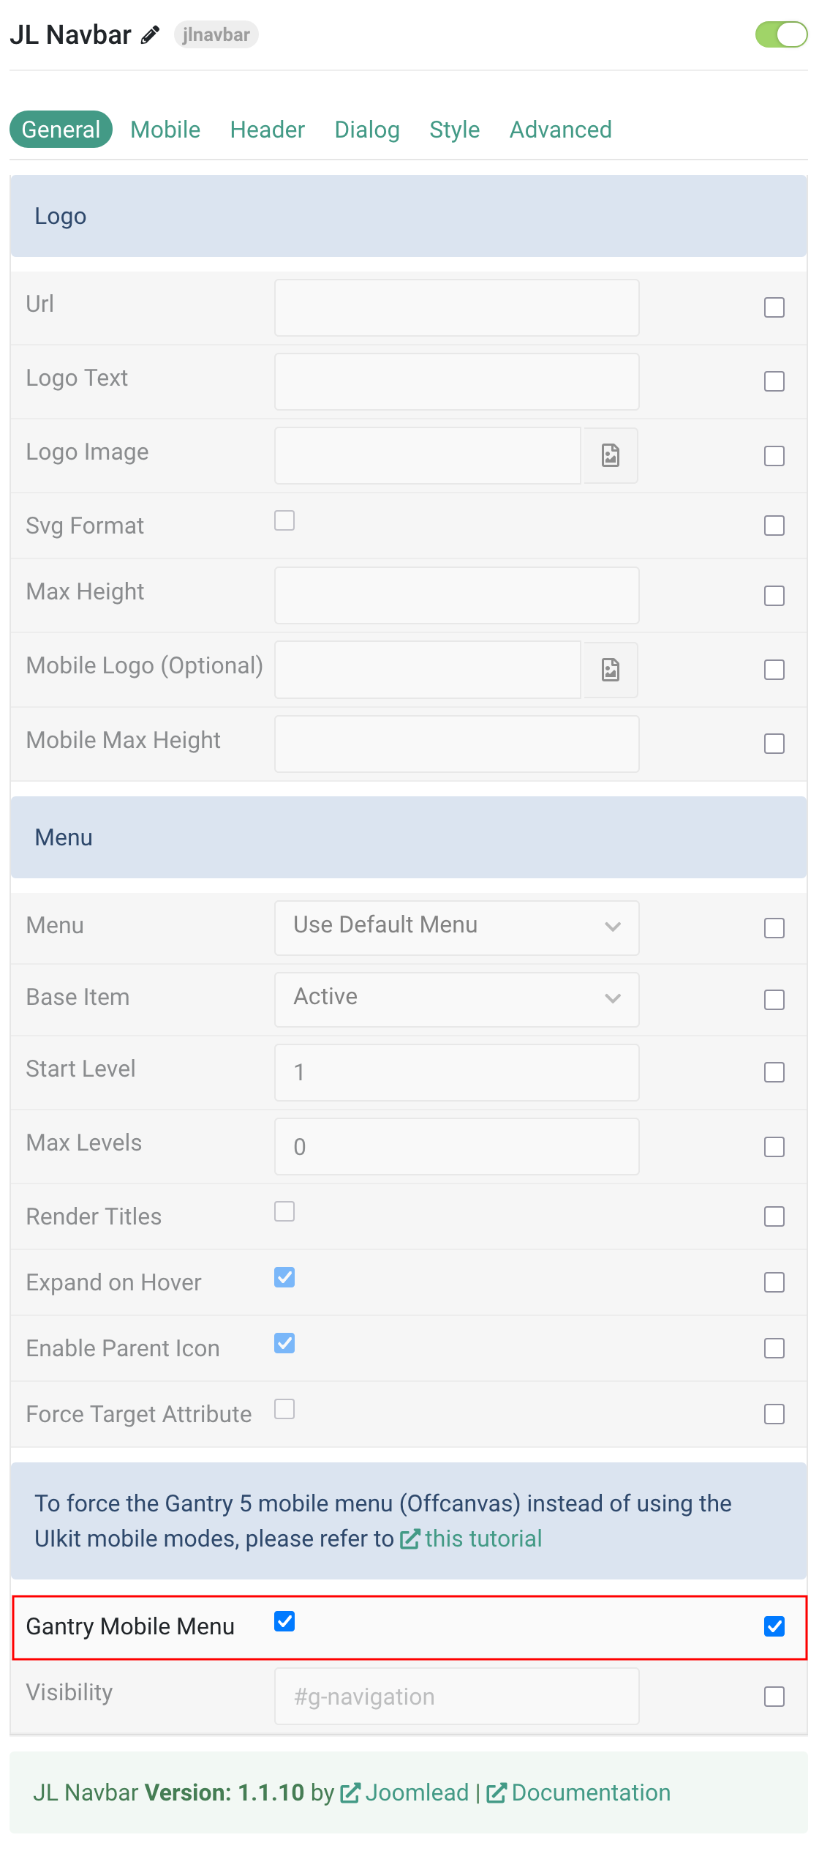Tick the override checkbox for Url row
Screen dimensions: 819x1862
(774, 307)
